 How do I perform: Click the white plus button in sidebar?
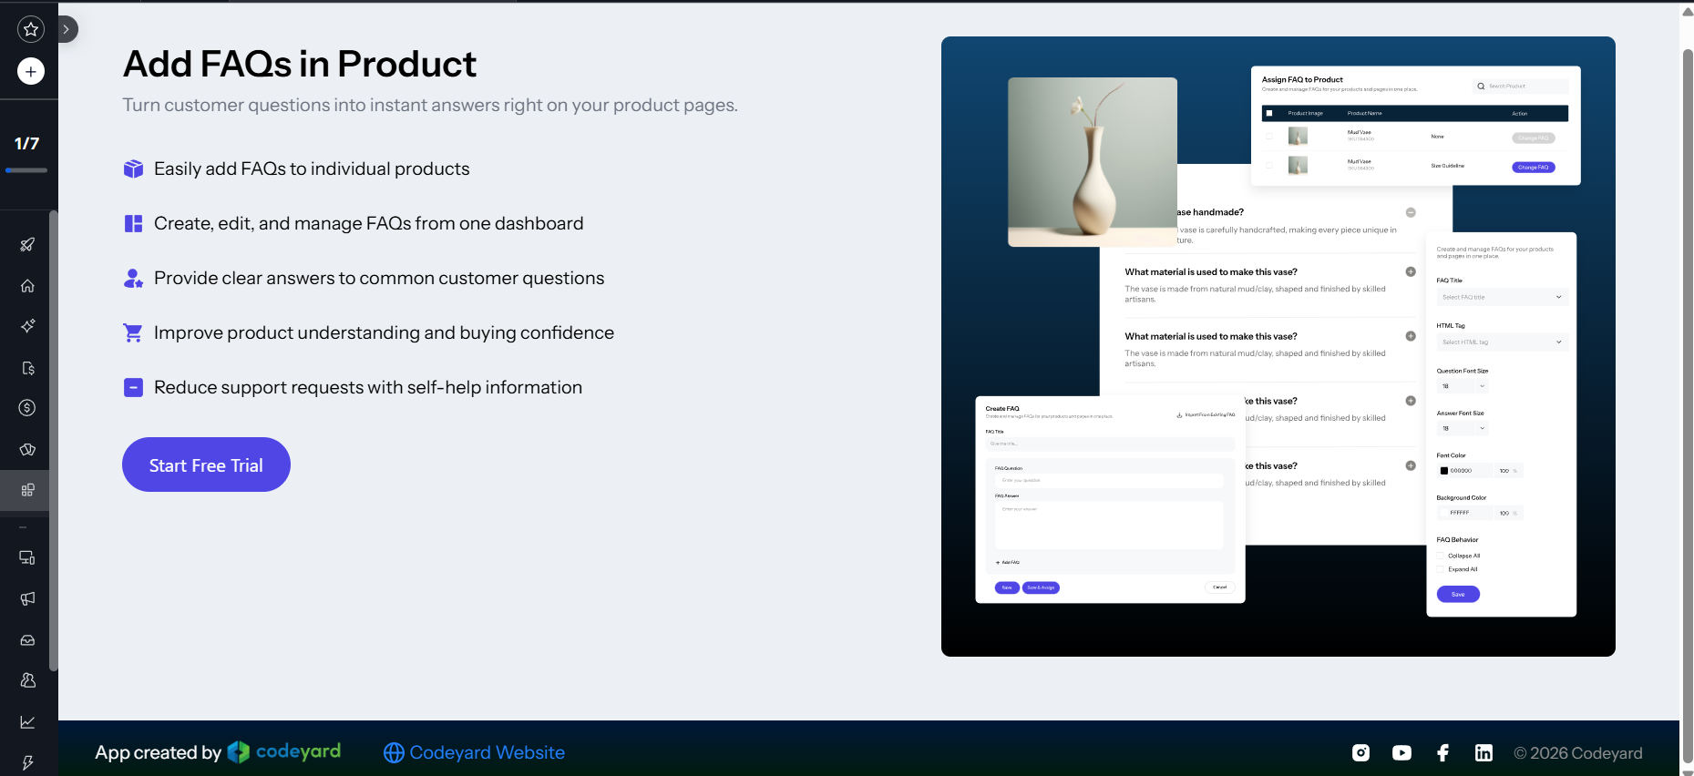31,71
